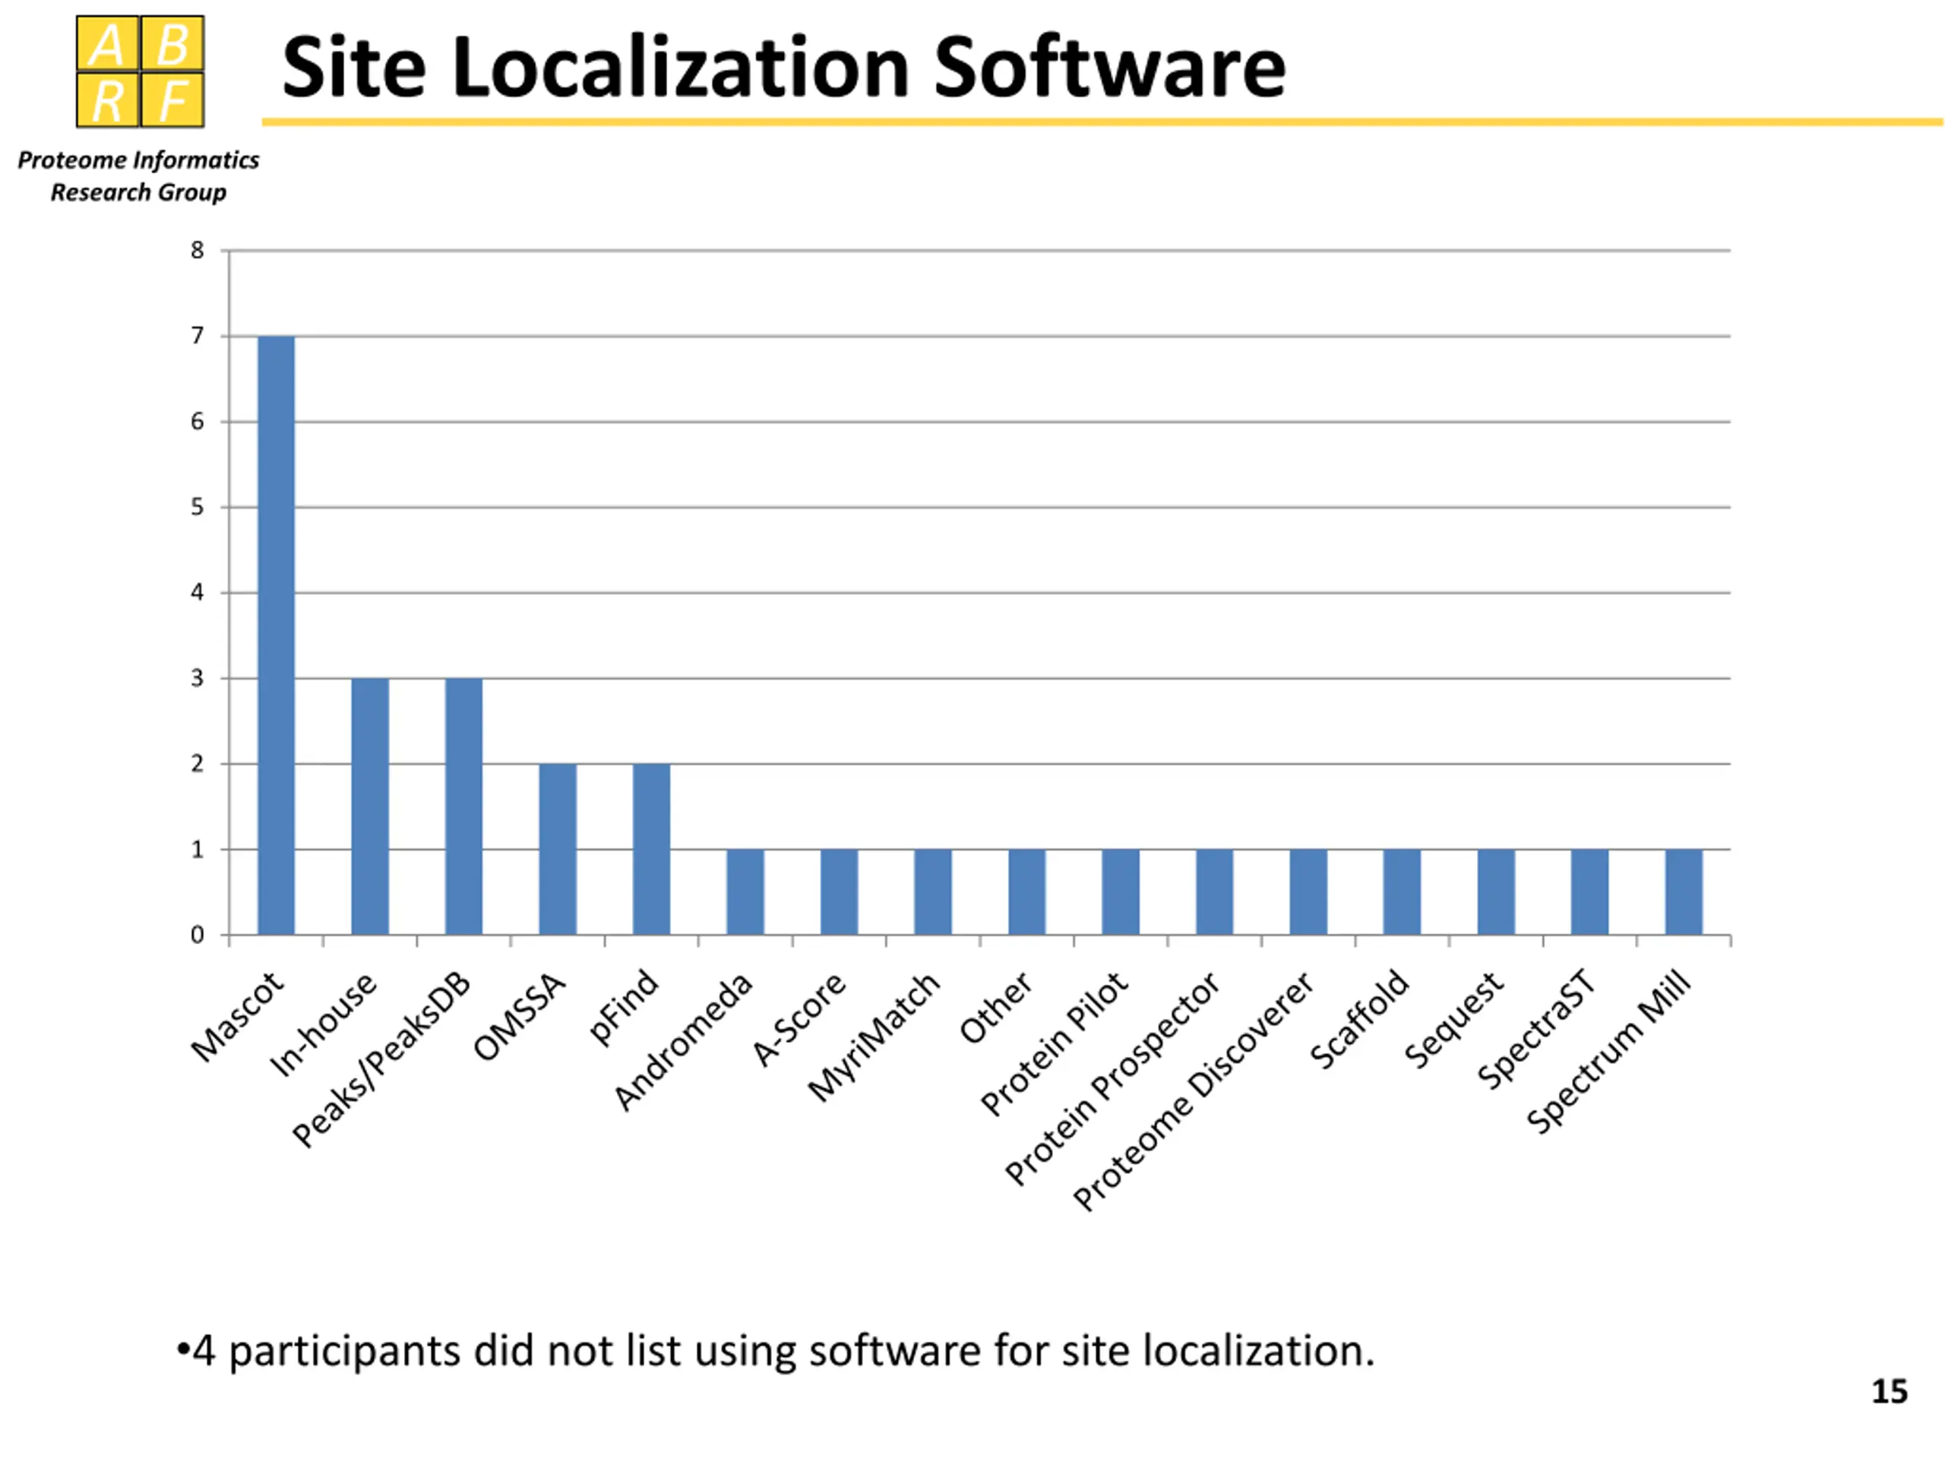Viewport: 1945px width, 1458px height.
Task: Click the y-axis value '2'
Action: pos(197,764)
